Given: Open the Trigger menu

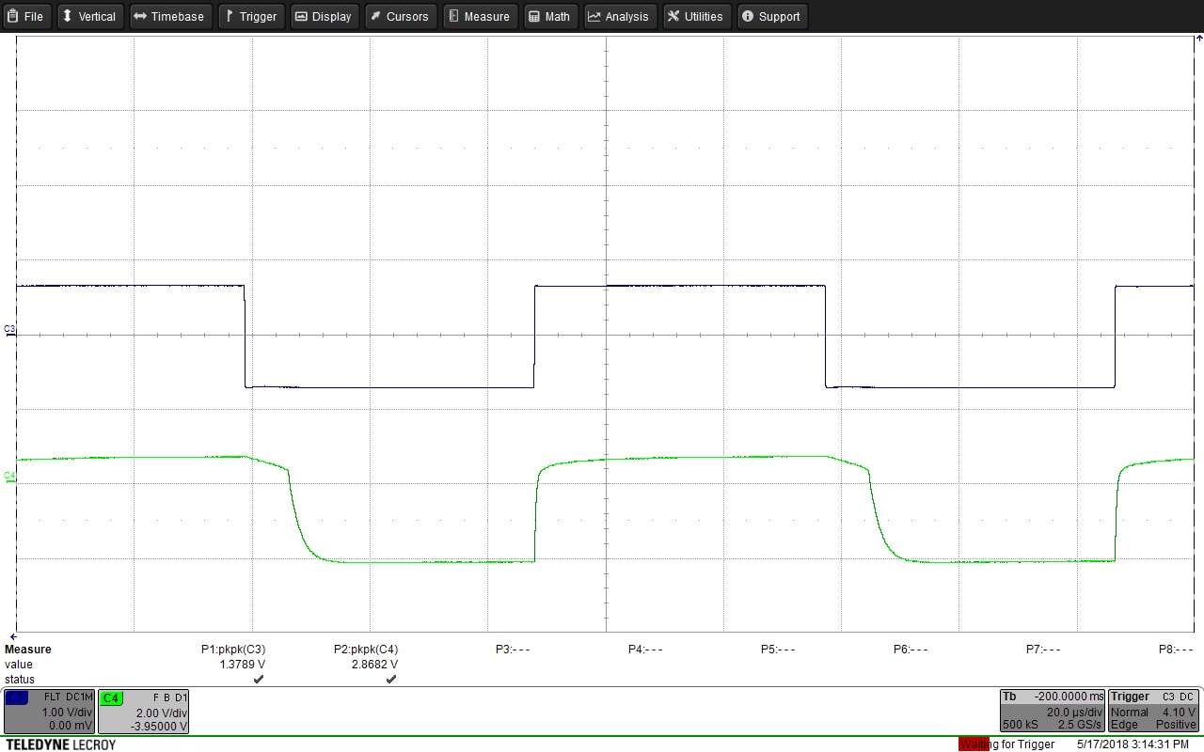Looking at the screenshot, I should [x=251, y=16].
